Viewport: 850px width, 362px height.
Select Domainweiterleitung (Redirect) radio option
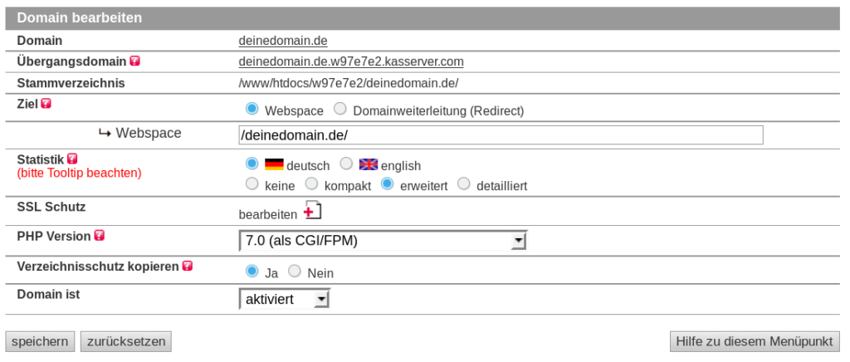[x=340, y=109]
